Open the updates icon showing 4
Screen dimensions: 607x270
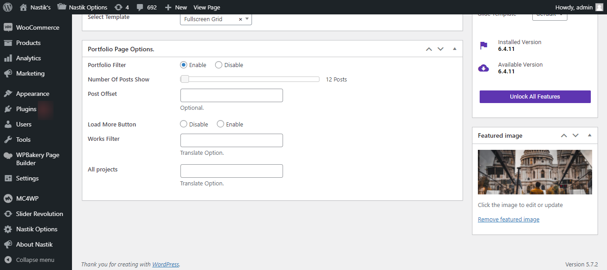click(x=118, y=7)
